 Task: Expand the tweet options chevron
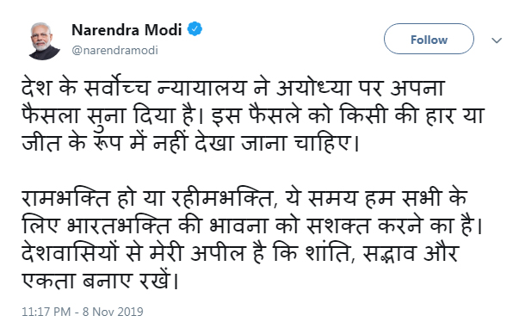497,40
